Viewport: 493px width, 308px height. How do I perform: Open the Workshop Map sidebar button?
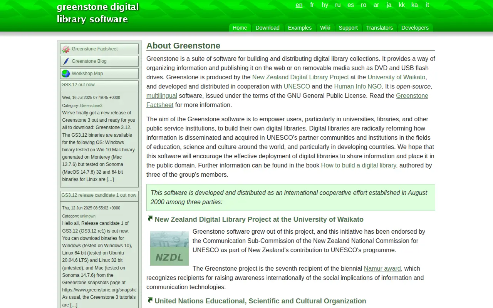99,74
